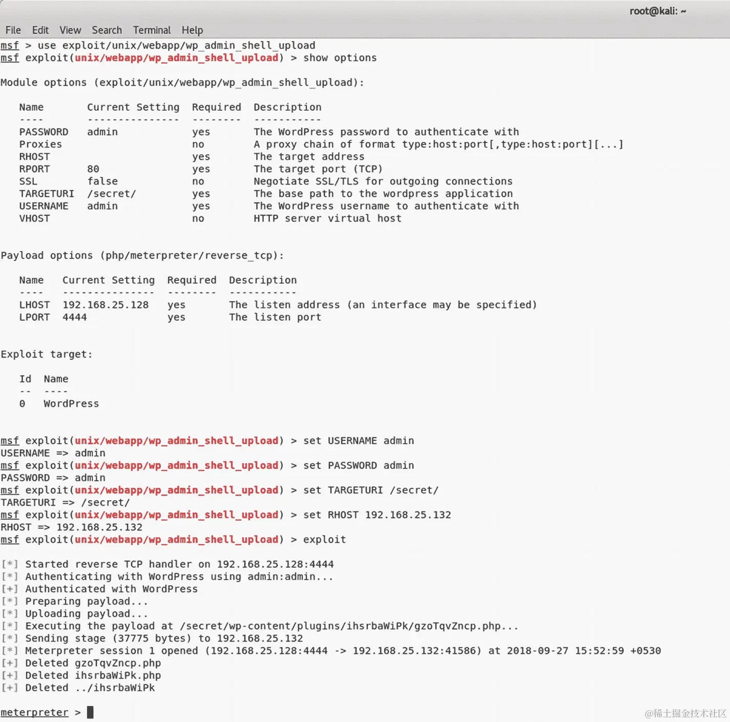Image resolution: width=730 pixels, height=722 pixels.
Task: Click the LPORT value 4444
Action: 75,317
